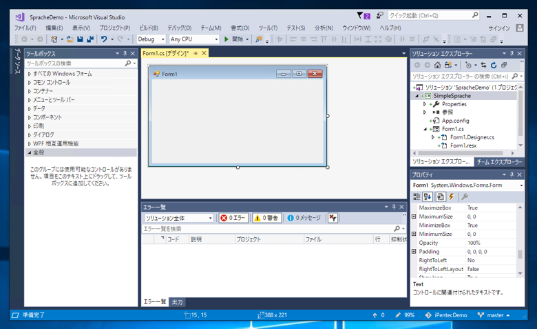Screen dimensions: 537x329
Task: Toggle the 0 メッセージ messages filter
Action: pos(304,218)
